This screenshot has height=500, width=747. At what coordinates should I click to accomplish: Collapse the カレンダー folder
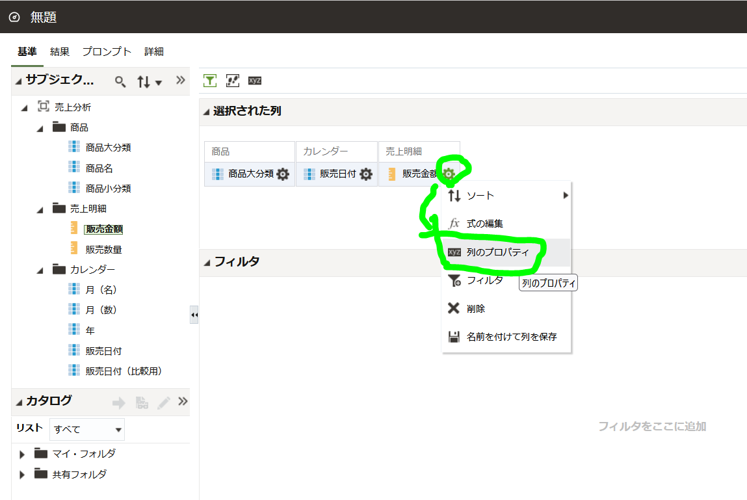40,270
